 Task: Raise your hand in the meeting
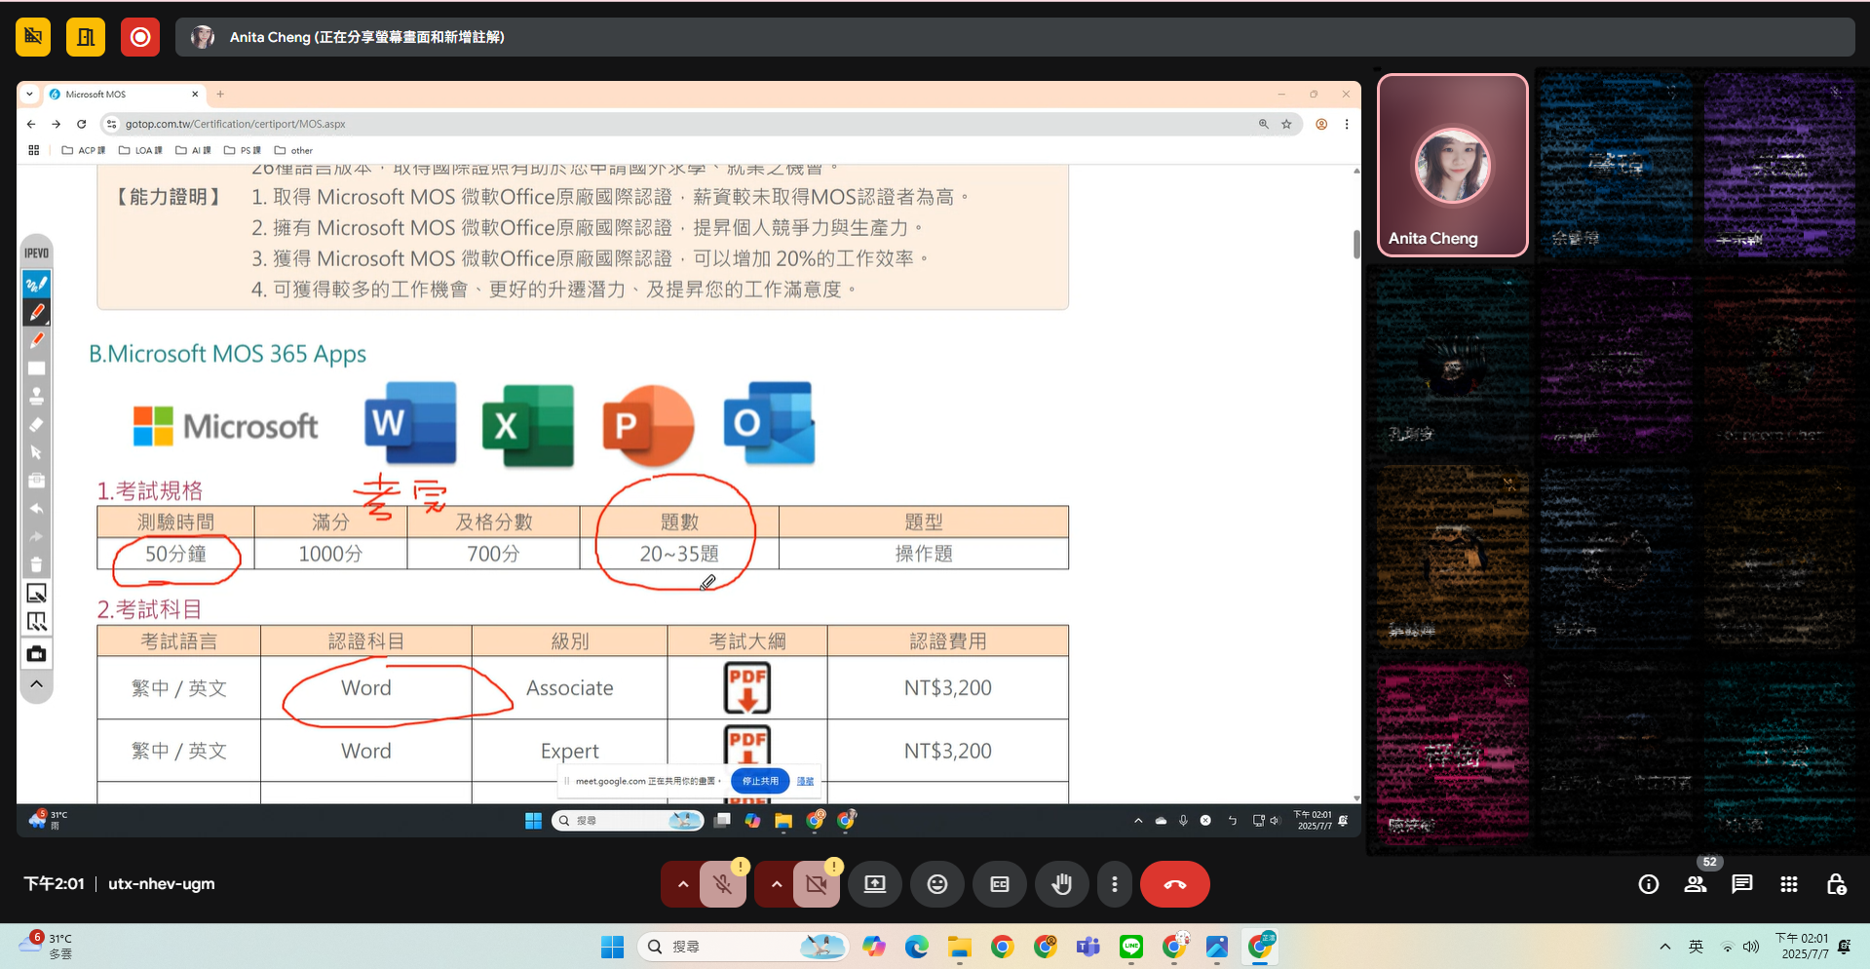pyautogui.click(x=1061, y=883)
